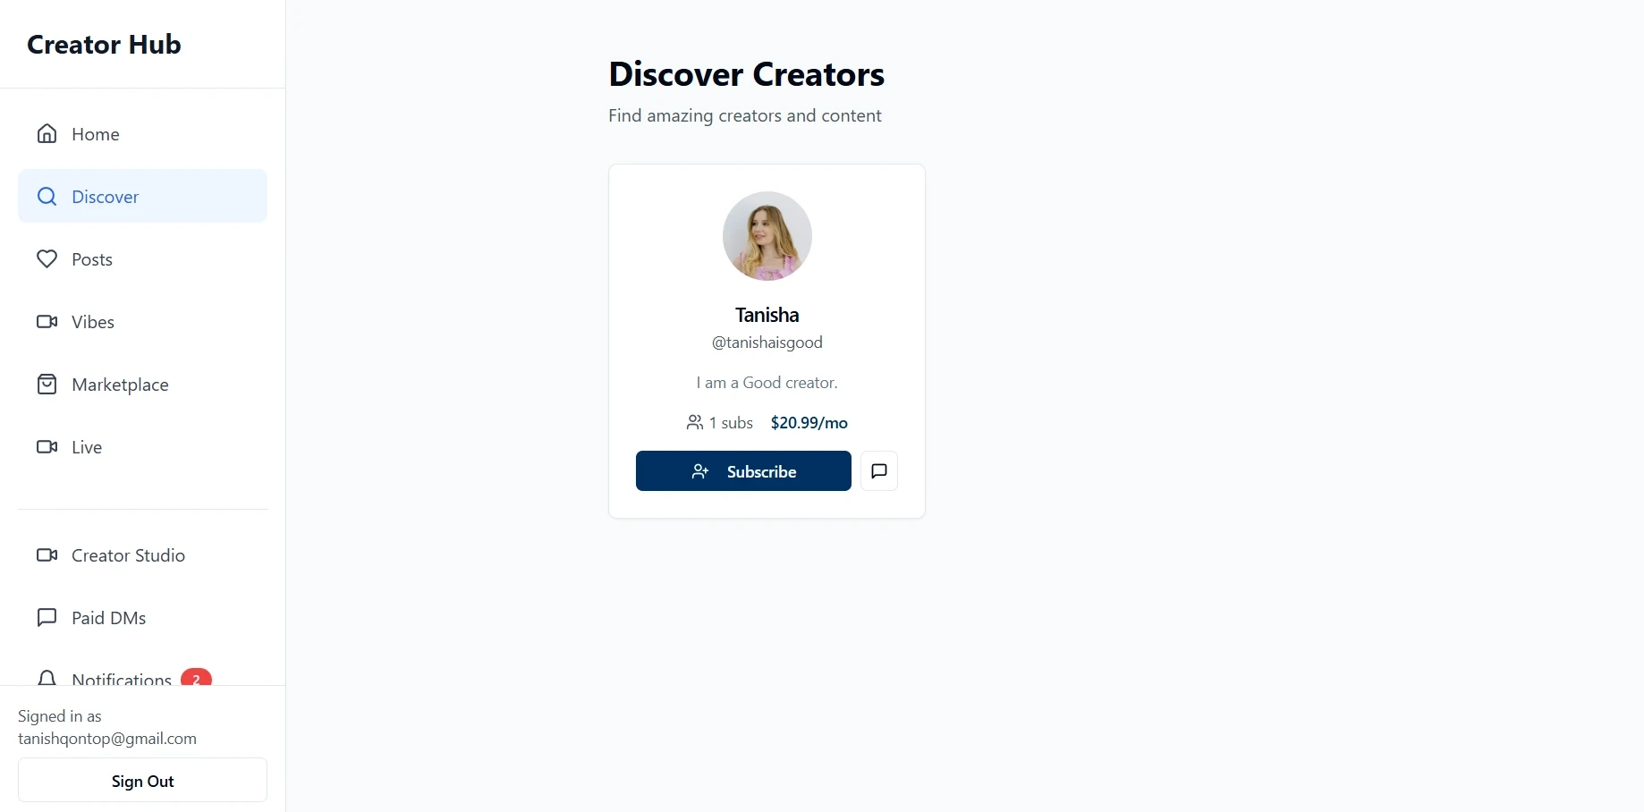The width and height of the screenshot is (1644, 812).
Task: Click the Live video camera icon
Action: (x=47, y=447)
